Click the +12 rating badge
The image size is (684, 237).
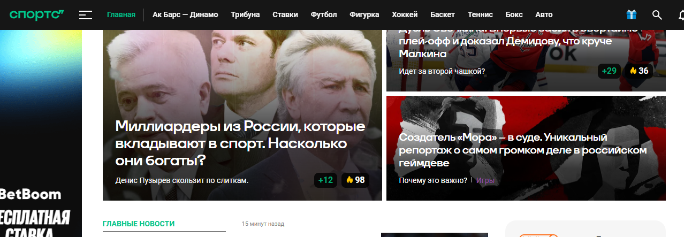pos(325,180)
